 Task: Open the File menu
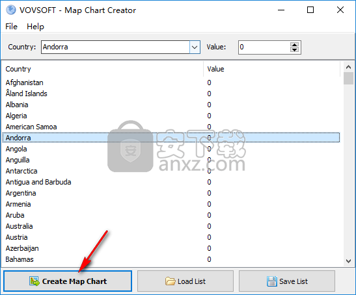11,27
